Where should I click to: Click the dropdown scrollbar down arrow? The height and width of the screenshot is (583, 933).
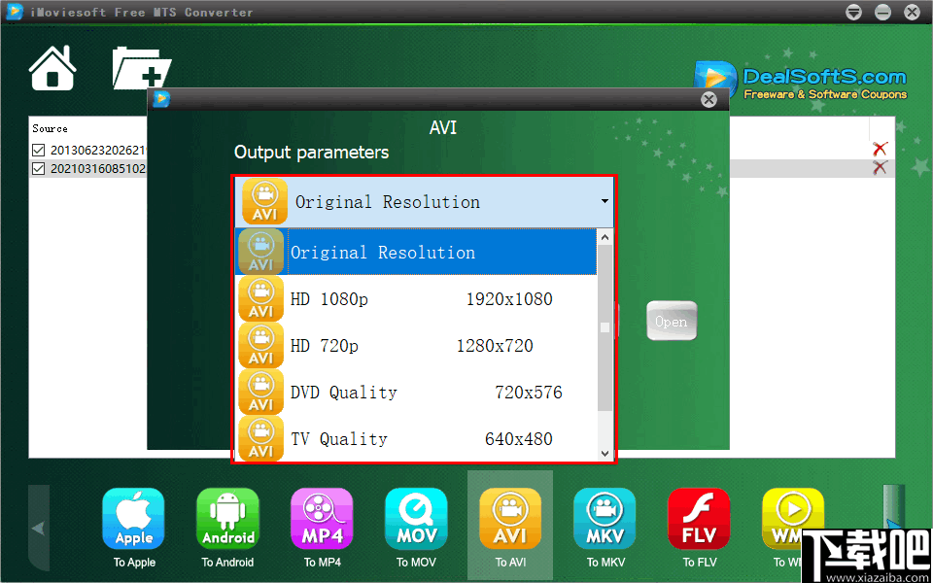[605, 452]
